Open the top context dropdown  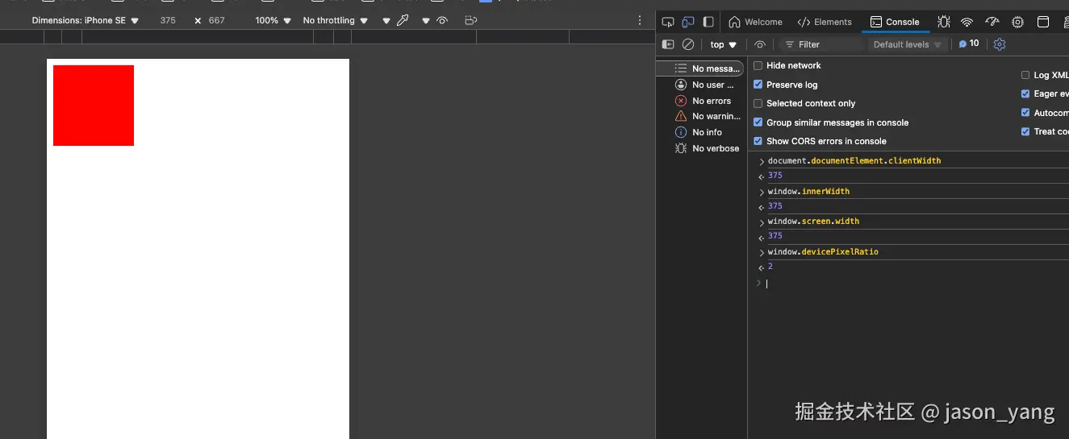tap(724, 44)
